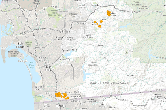The height and width of the screenshot is (110, 166).
Task: Select the Rancho San Diego label
Action: [88, 36]
